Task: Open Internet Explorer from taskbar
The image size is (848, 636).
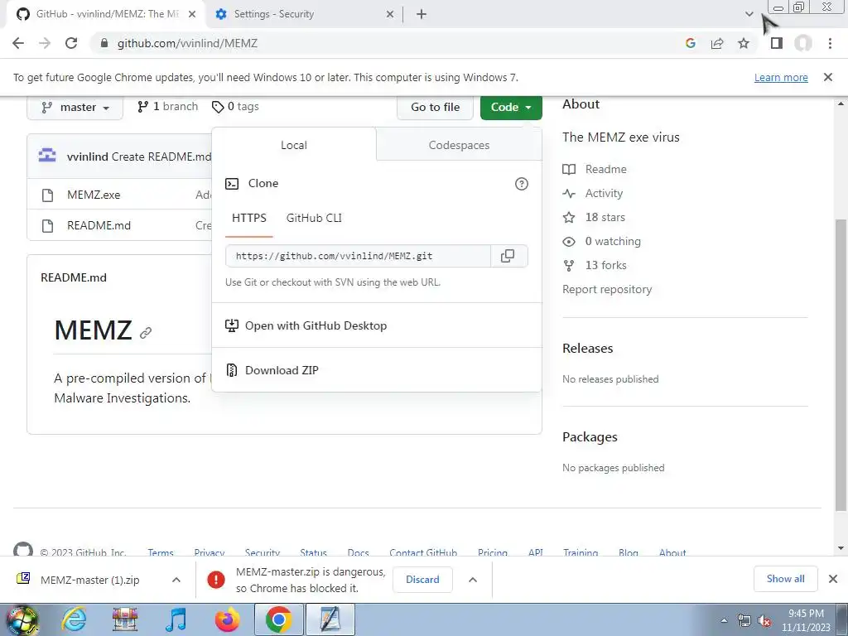Action: point(74,619)
